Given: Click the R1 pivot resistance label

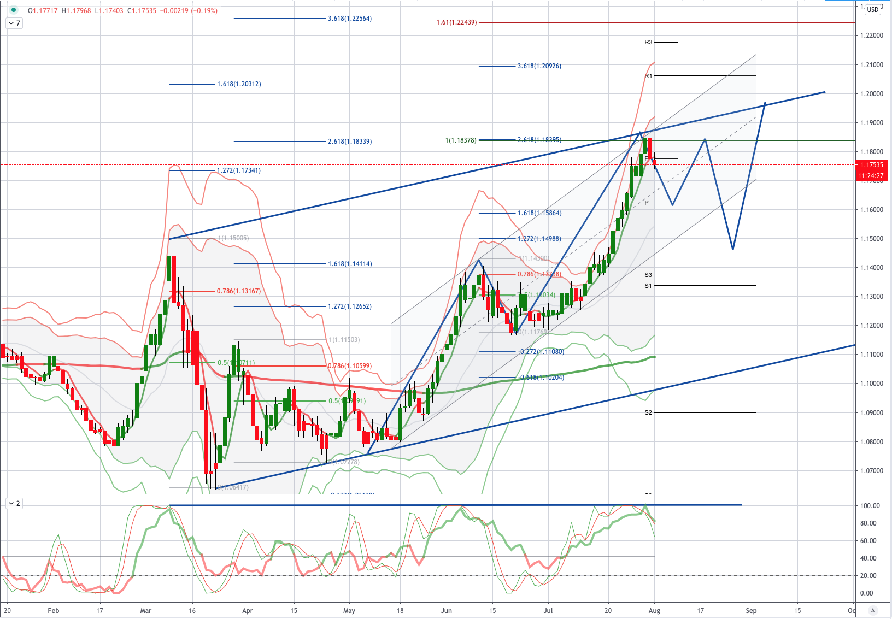Looking at the screenshot, I should pos(648,76).
